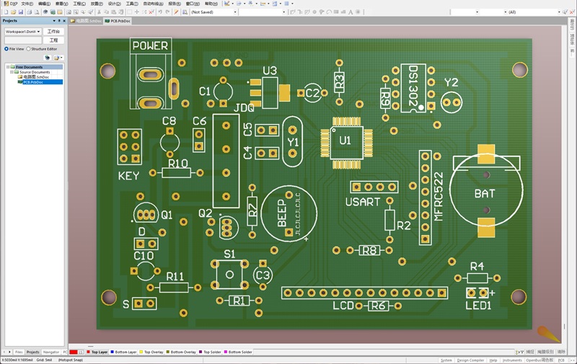
Task: Click the undo toolbar icon
Action: coord(160,12)
